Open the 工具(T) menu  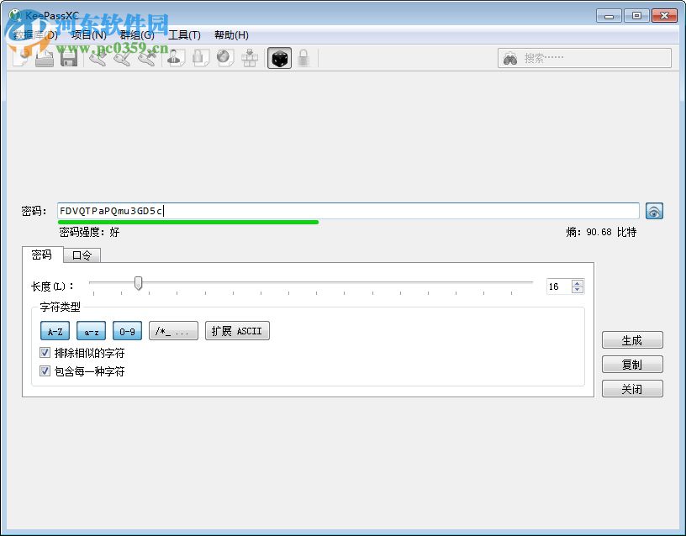(x=185, y=35)
